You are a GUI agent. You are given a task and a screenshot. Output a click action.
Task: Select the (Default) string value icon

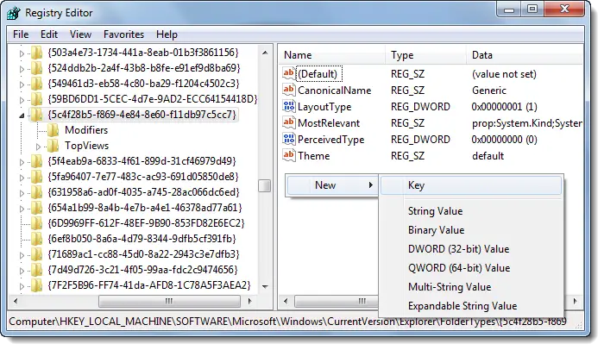(x=289, y=73)
